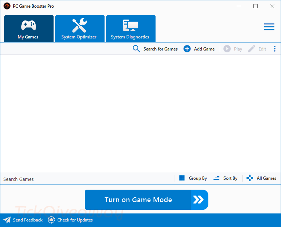Click the Play label in toolbar
The width and height of the screenshot is (281, 227).
click(x=238, y=49)
